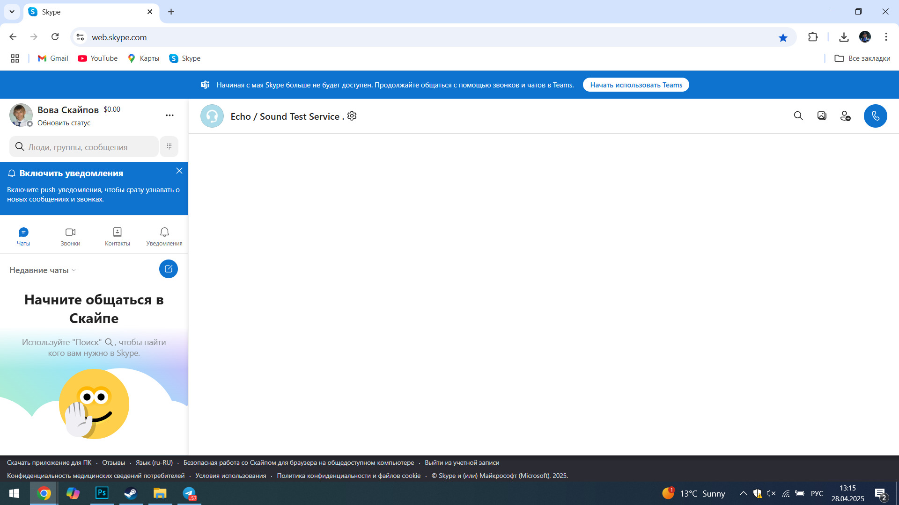The image size is (899, 505).
Task: Click Обновить статус under profile name
Action: [64, 123]
